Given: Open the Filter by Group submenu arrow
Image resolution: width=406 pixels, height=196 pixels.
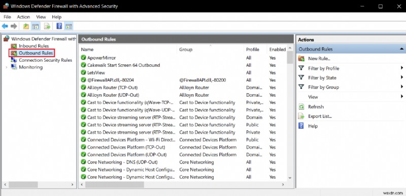Looking at the screenshot, I should 402,87.
